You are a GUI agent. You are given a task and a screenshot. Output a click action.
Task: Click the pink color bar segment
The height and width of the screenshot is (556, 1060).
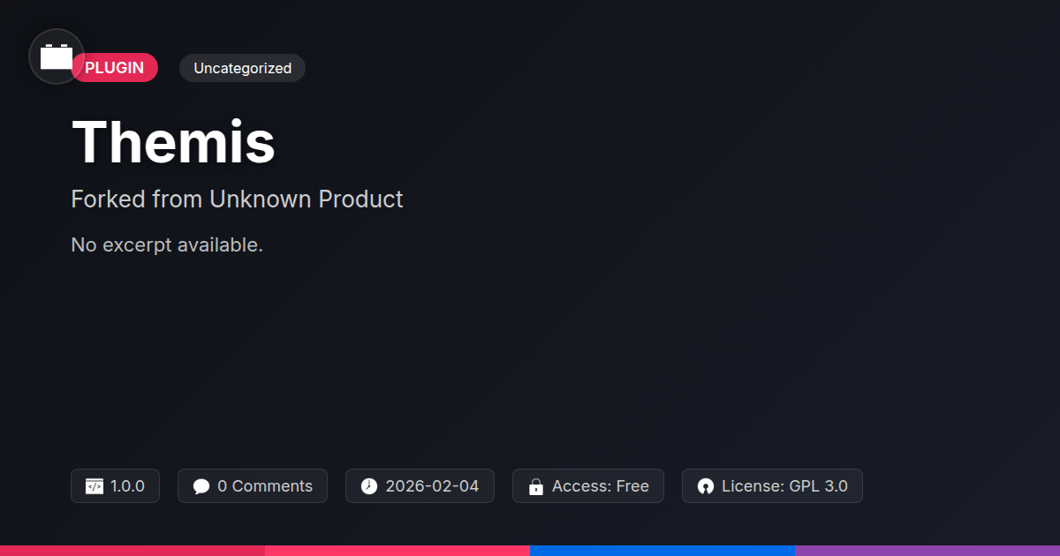(x=397, y=551)
